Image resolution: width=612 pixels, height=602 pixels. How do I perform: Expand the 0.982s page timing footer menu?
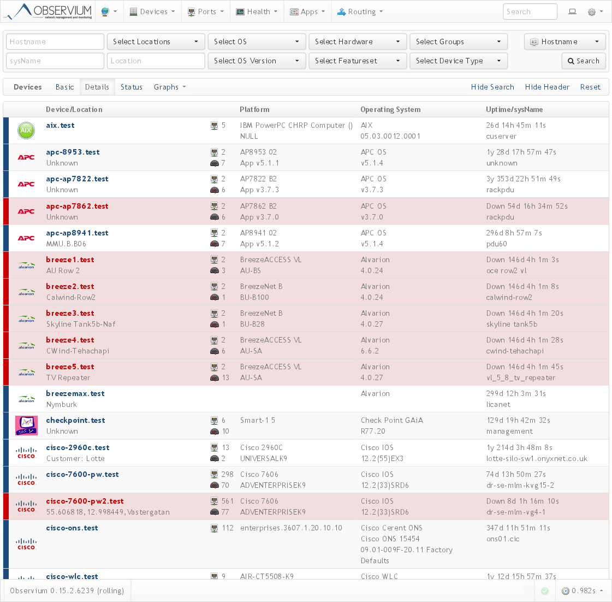point(583,591)
